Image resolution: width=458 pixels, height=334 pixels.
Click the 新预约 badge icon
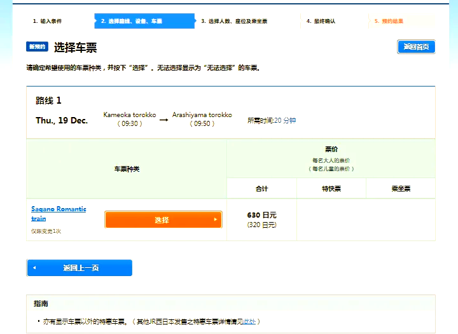point(37,46)
